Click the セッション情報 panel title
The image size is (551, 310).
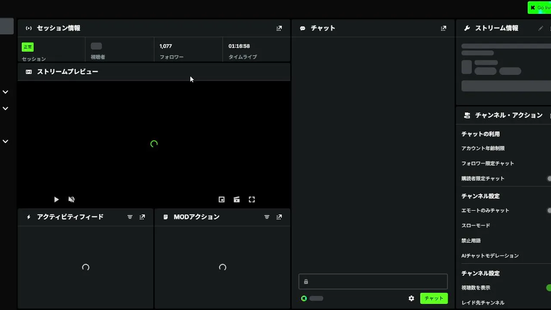(x=59, y=28)
